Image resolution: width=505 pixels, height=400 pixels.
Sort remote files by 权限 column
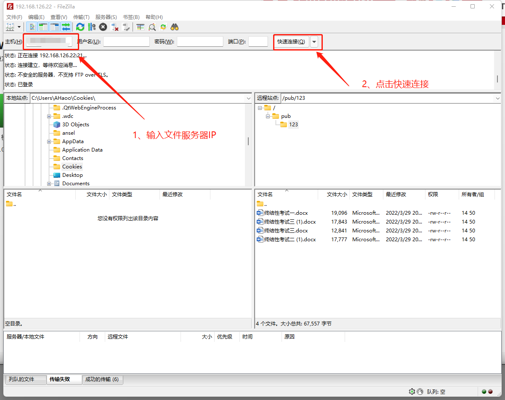(x=433, y=195)
